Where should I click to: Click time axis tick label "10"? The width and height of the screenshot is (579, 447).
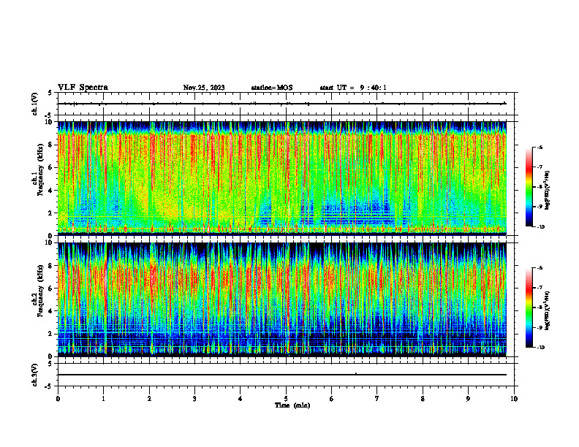point(514,399)
